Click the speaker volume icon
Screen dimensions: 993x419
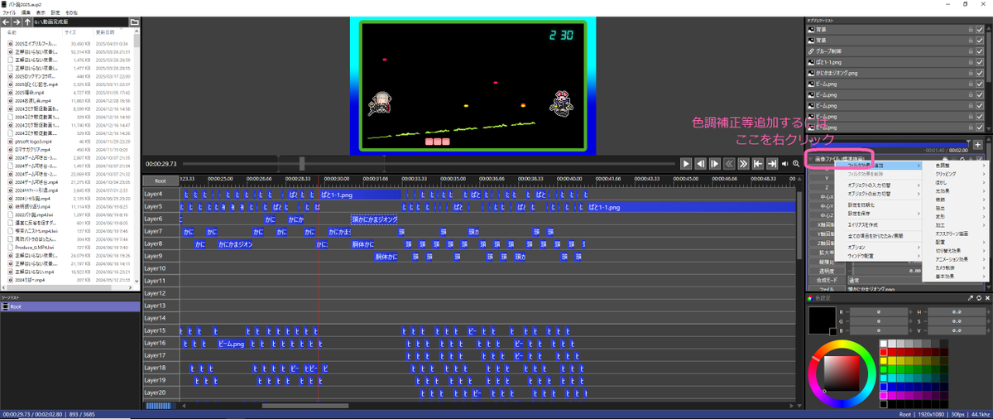tap(785, 164)
